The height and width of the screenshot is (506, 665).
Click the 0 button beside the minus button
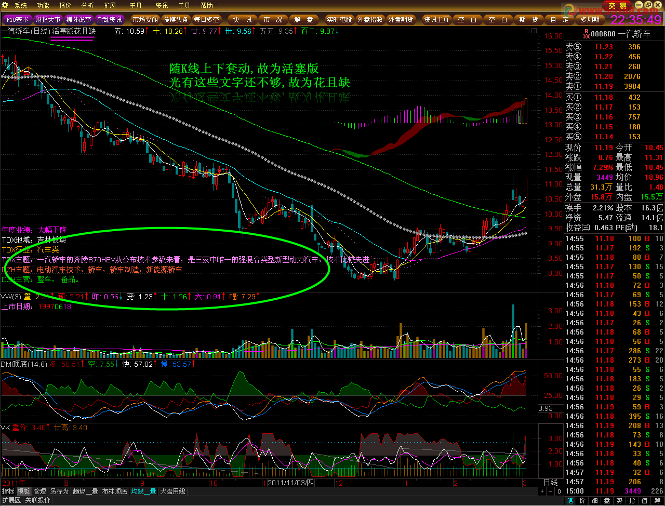point(558,491)
